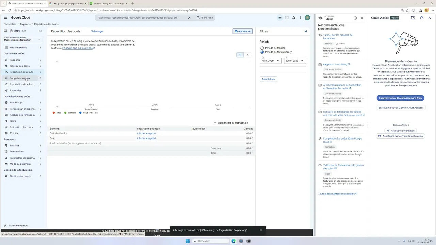
Task: Select the Période de facturation radio button
Action: pos(262,52)
